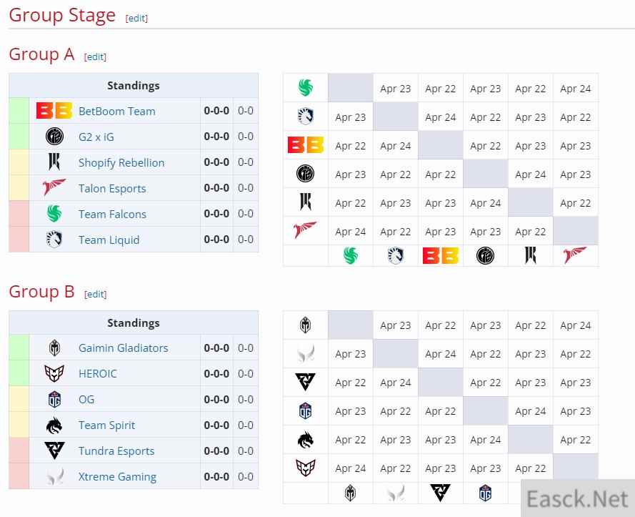Click the G2 x iG logo in standings
The width and height of the screenshot is (635, 517).
tap(54, 137)
